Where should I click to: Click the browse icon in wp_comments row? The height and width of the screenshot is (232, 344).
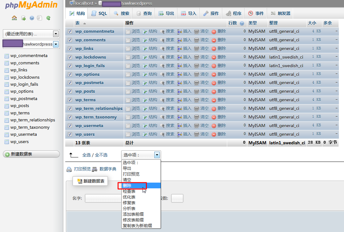[128, 40]
